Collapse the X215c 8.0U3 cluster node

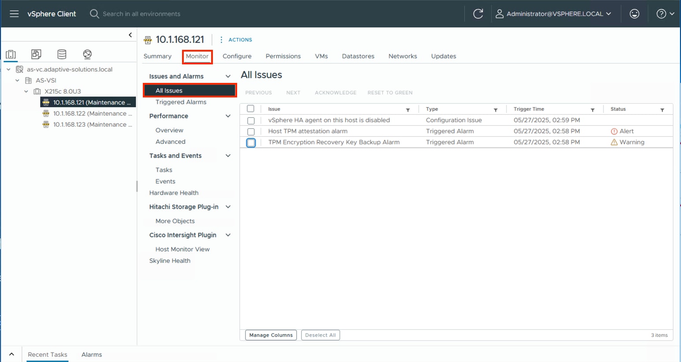[26, 91]
